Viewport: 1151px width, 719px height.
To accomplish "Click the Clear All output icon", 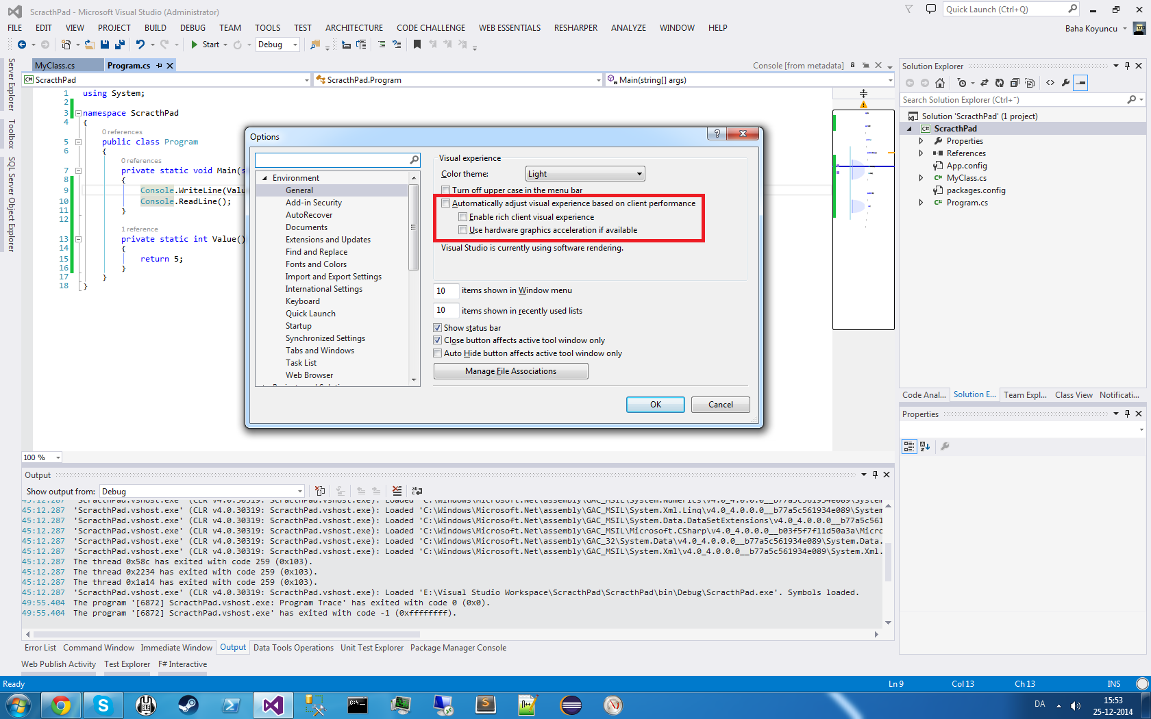I will [x=397, y=491].
